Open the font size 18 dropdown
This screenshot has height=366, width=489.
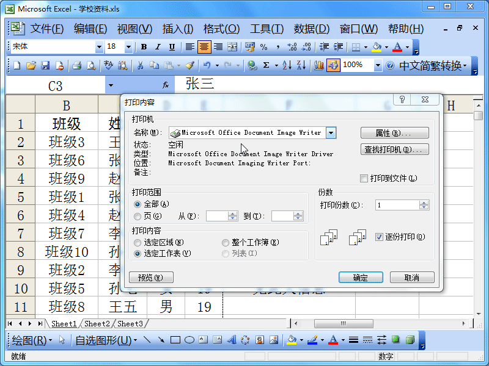tap(128, 47)
